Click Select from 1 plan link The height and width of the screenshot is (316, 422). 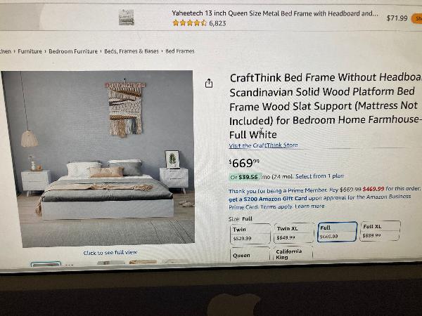click(x=319, y=176)
